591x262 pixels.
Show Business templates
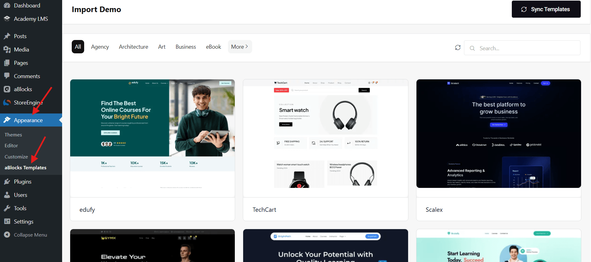click(x=186, y=47)
